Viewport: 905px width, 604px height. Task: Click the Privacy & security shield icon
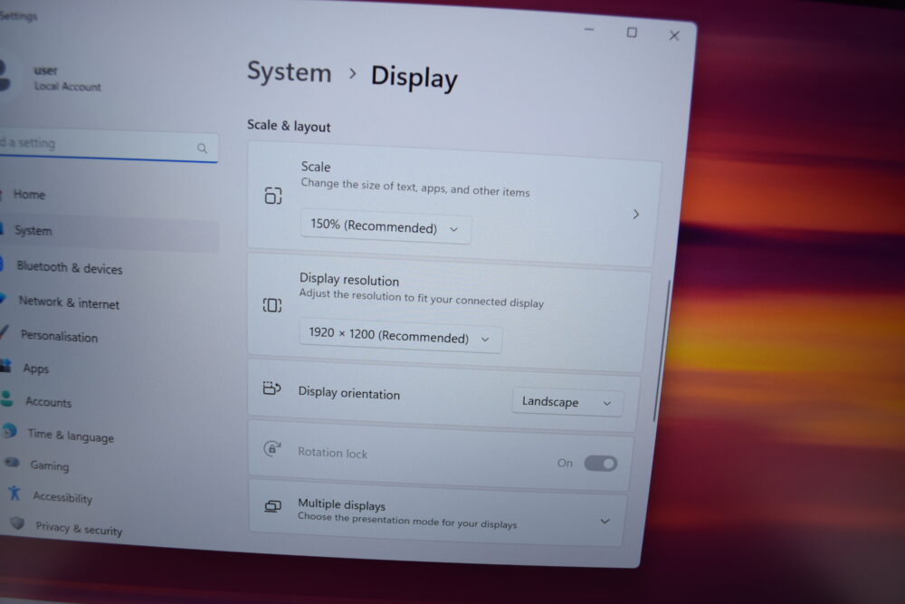17,523
